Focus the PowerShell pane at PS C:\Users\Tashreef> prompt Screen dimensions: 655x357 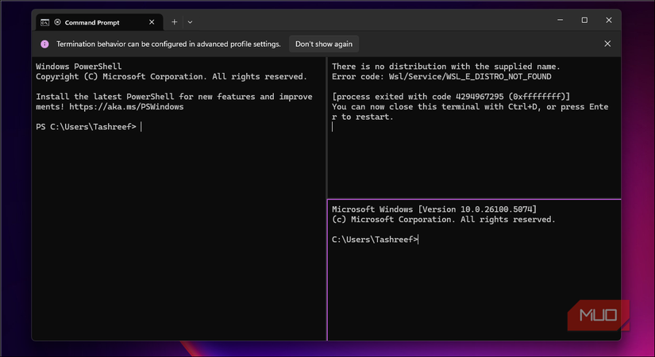point(86,127)
